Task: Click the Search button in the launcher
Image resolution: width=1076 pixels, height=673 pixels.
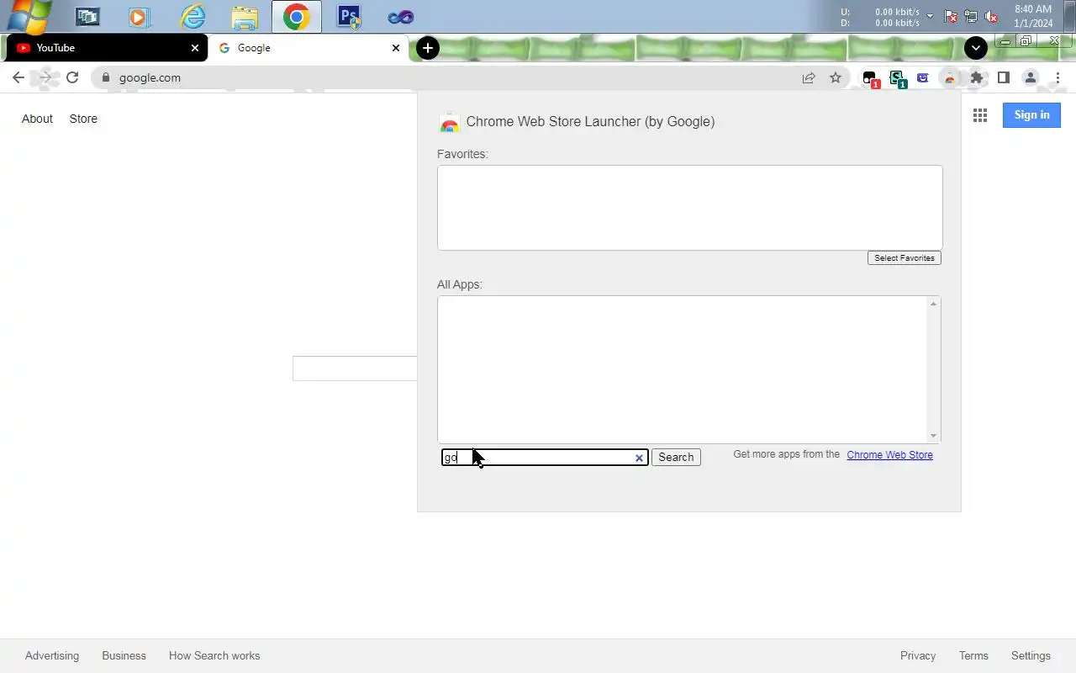Action: (676, 458)
